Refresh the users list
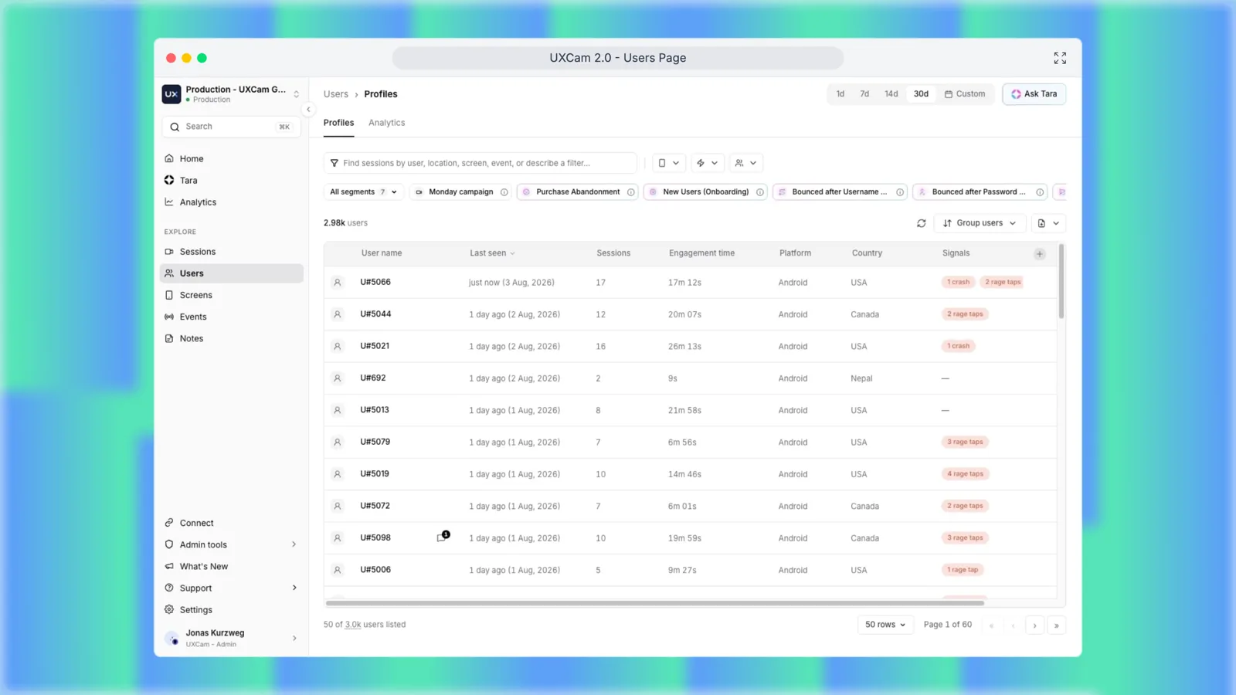 [x=922, y=223]
